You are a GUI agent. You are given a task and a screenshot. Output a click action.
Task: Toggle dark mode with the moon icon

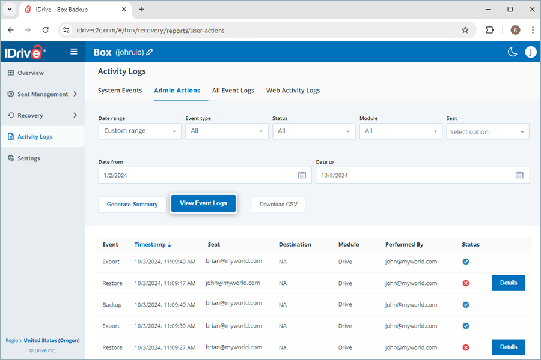[x=512, y=52]
